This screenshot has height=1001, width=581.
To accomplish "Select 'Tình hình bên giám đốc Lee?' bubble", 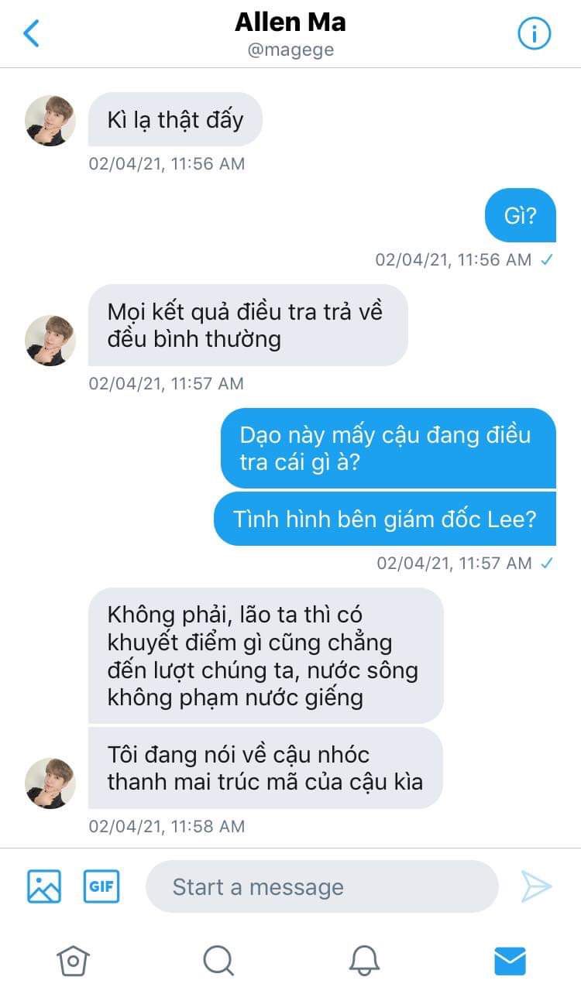I will click(385, 519).
